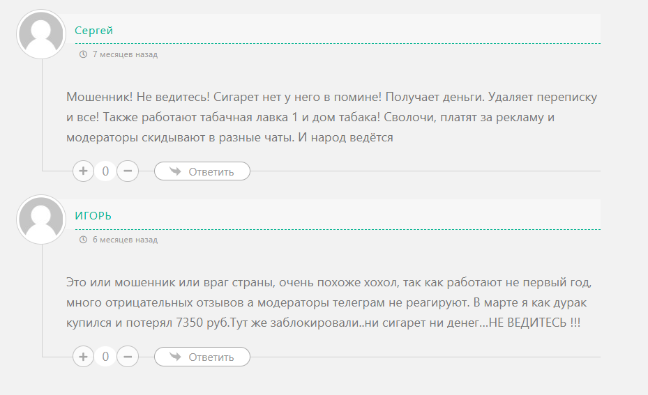Viewport: 648px width, 395px height.
Task: Click vote count 0 on Сергей's comment
Action: [105, 171]
